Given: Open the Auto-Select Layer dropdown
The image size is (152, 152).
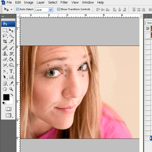Looking at the screenshot, I should pos(44,10).
